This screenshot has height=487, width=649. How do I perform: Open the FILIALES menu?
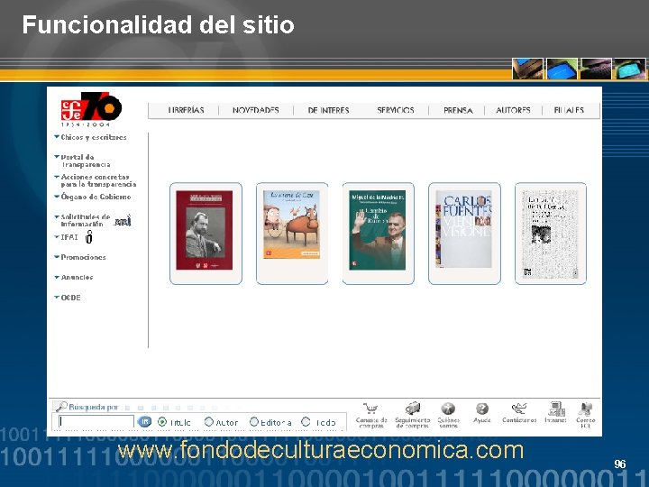click(569, 110)
